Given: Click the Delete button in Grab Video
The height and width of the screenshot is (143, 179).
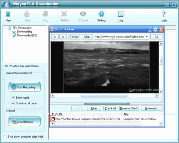Looking at the screenshot, I should click(78, 108).
